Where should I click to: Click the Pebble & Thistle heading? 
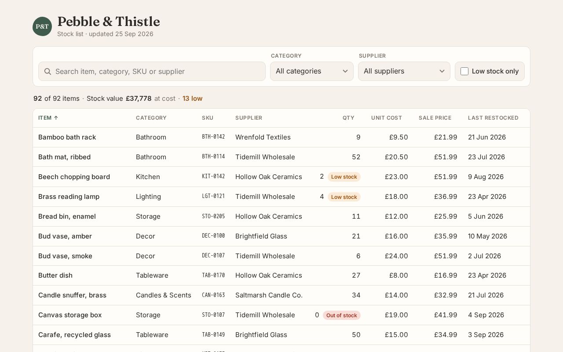pos(109,22)
